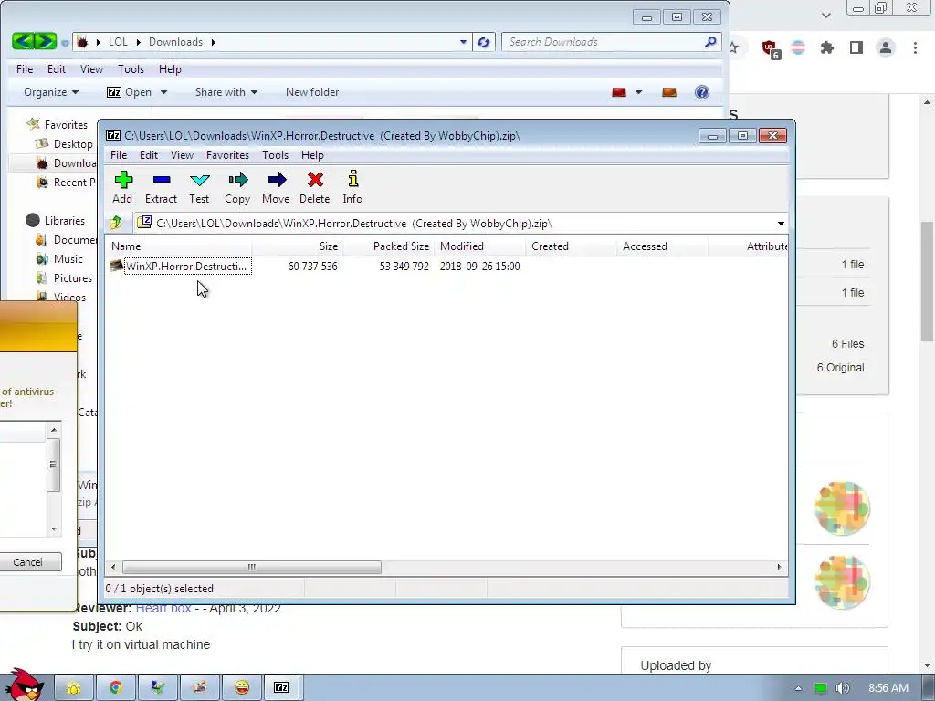
Task: Click the 7-Zip horizontal scrollbar right arrow
Action: click(x=780, y=567)
